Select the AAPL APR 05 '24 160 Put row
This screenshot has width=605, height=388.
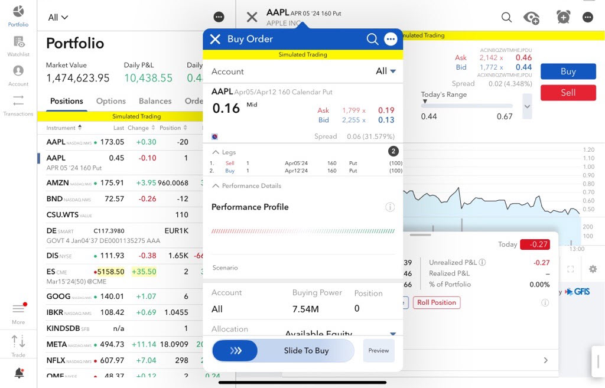click(x=120, y=162)
